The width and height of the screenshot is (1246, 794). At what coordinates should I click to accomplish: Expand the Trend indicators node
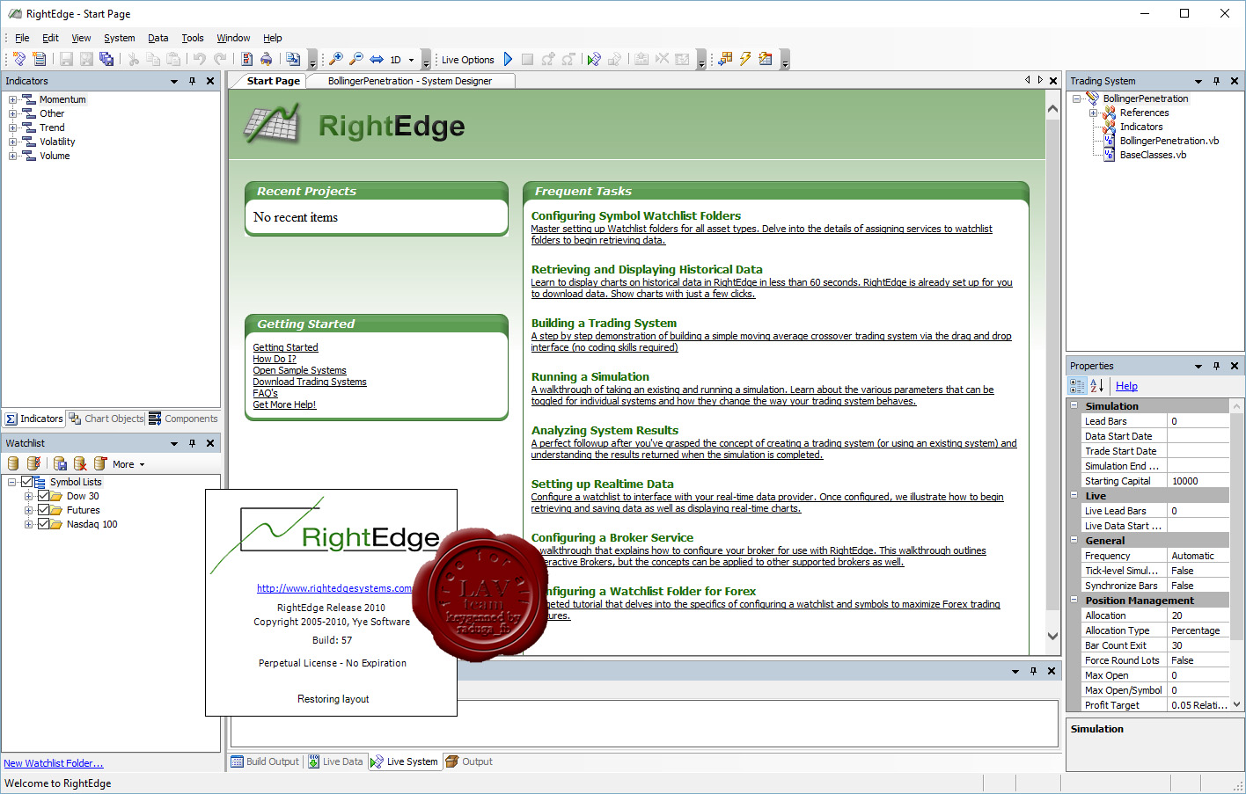pos(12,127)
